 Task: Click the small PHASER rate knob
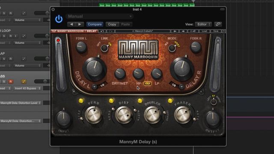(194, 119)
